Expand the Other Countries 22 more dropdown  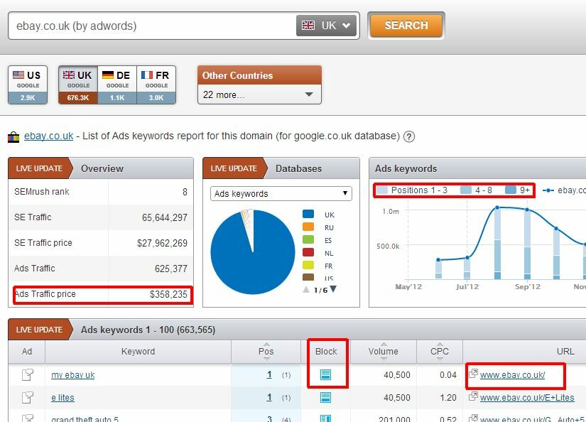pyautogui.click(x=259, y=94)
